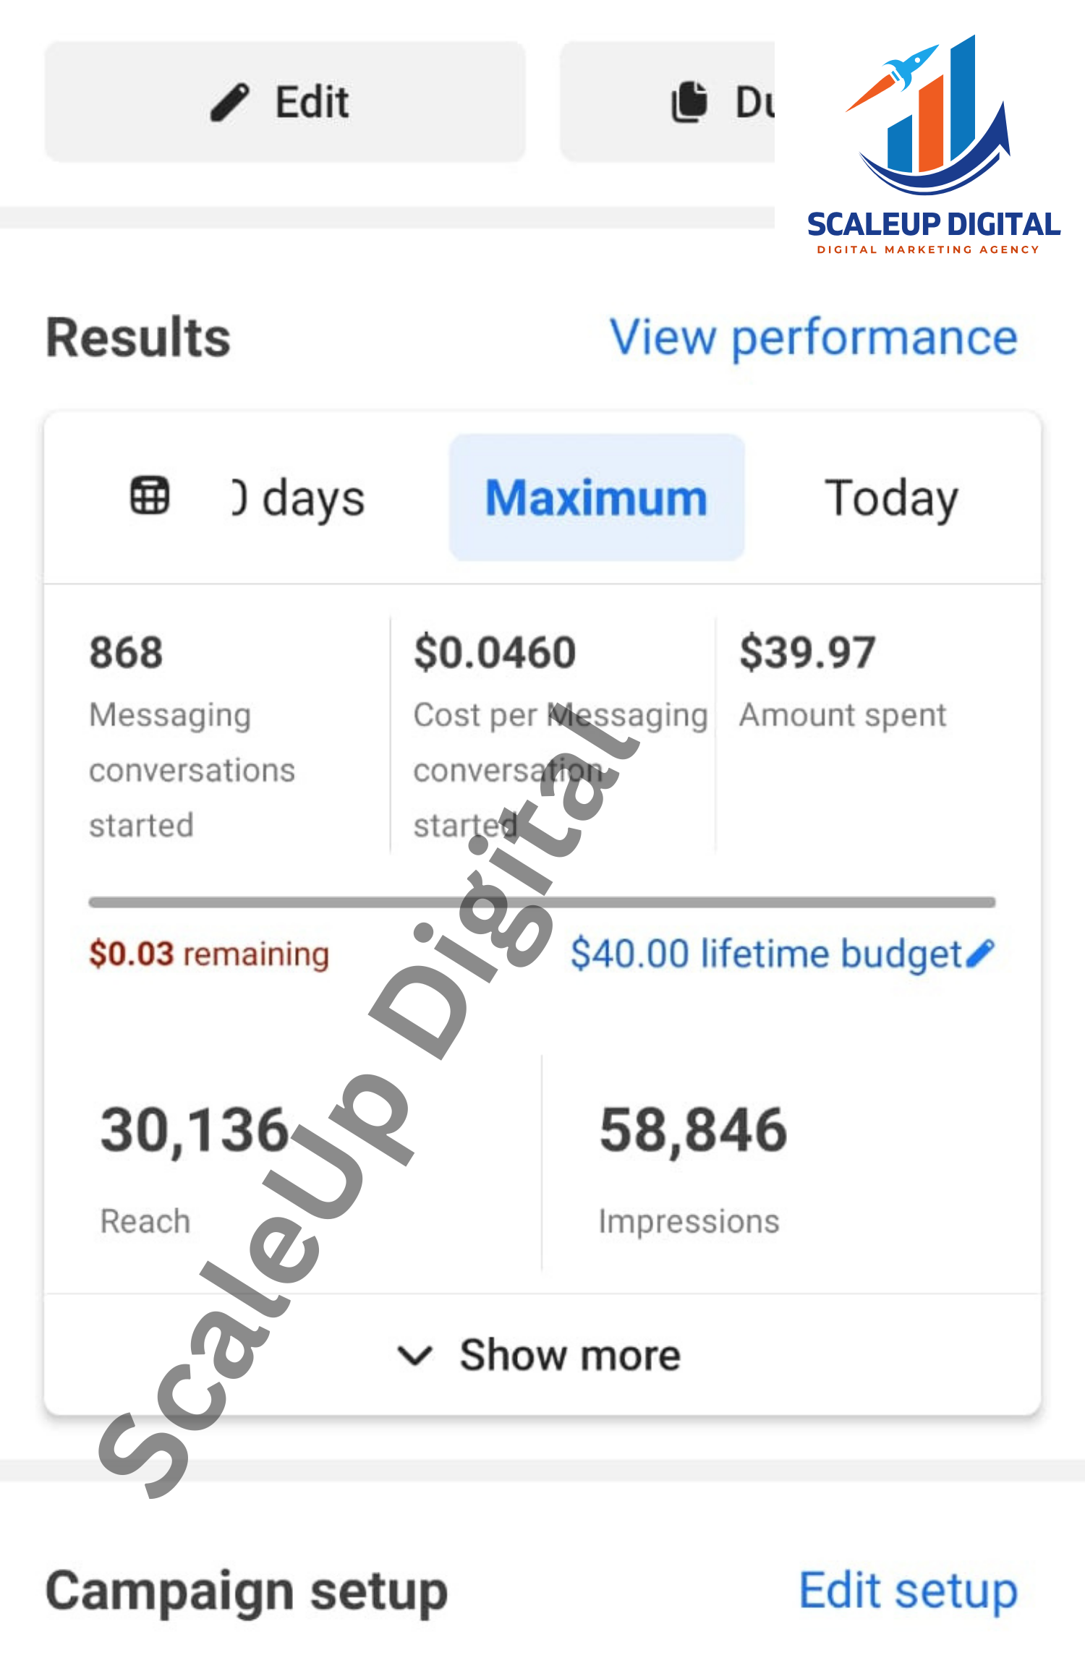1085x1663 pixels.
Task: Open the custom date range calendar icon
Action: [150, 496]
